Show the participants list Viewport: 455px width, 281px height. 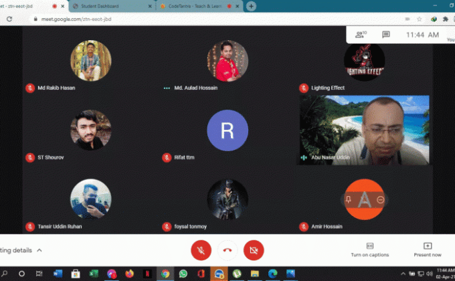pos(361,35)
